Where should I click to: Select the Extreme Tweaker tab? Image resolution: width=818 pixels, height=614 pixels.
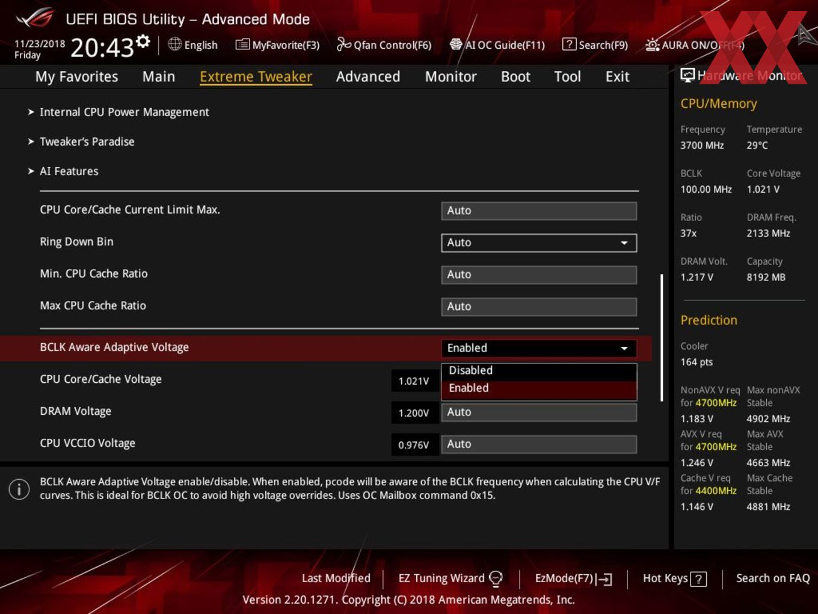[x=256, y=76]
